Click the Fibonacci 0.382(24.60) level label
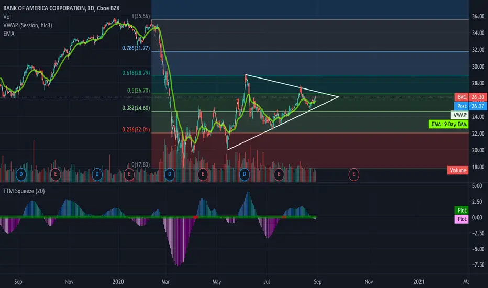The height and width of the screenshot is (288, 488). pyautogui.click(x=136, y=108)
